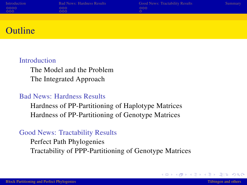The image size is (247, 185).
Task: Click the stacked frames navigation icon
Action: (x=181, y=175)
